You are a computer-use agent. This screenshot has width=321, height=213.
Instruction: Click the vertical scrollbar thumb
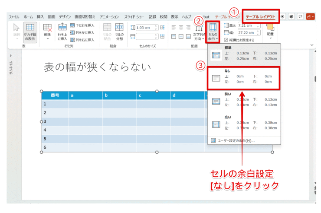pyautogui.click(x=315, y=79)
